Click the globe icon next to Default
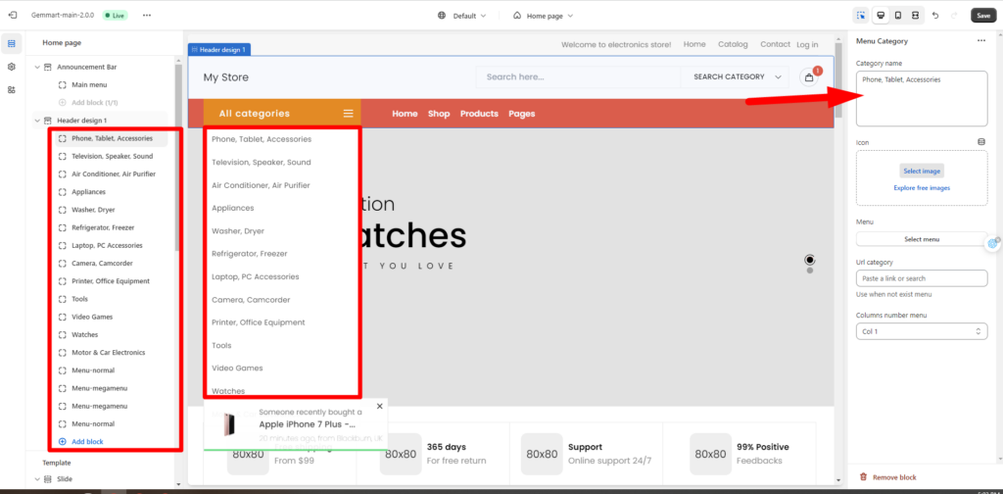 click(442, 16)
